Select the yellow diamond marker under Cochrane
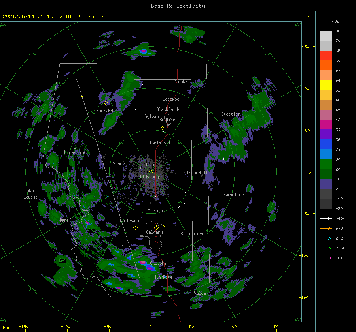 pos(136,228)
